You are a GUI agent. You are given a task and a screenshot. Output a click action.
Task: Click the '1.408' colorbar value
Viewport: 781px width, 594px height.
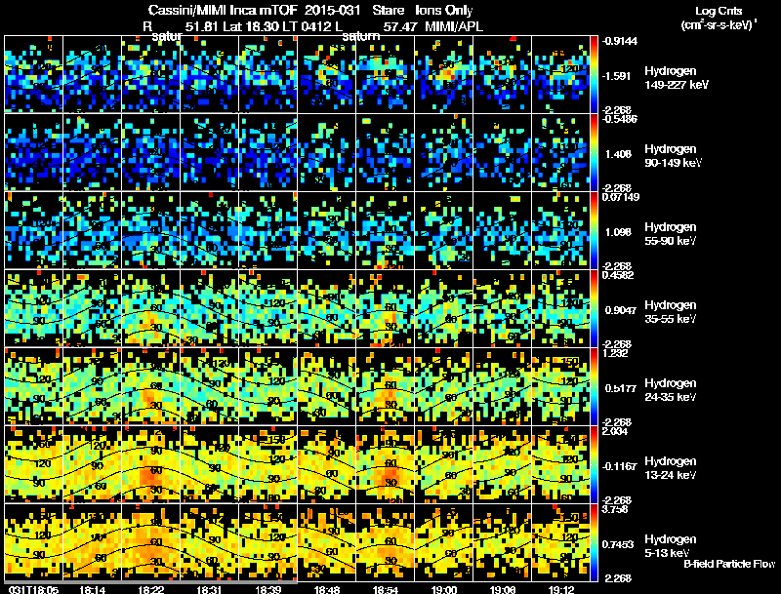[618, 155]
